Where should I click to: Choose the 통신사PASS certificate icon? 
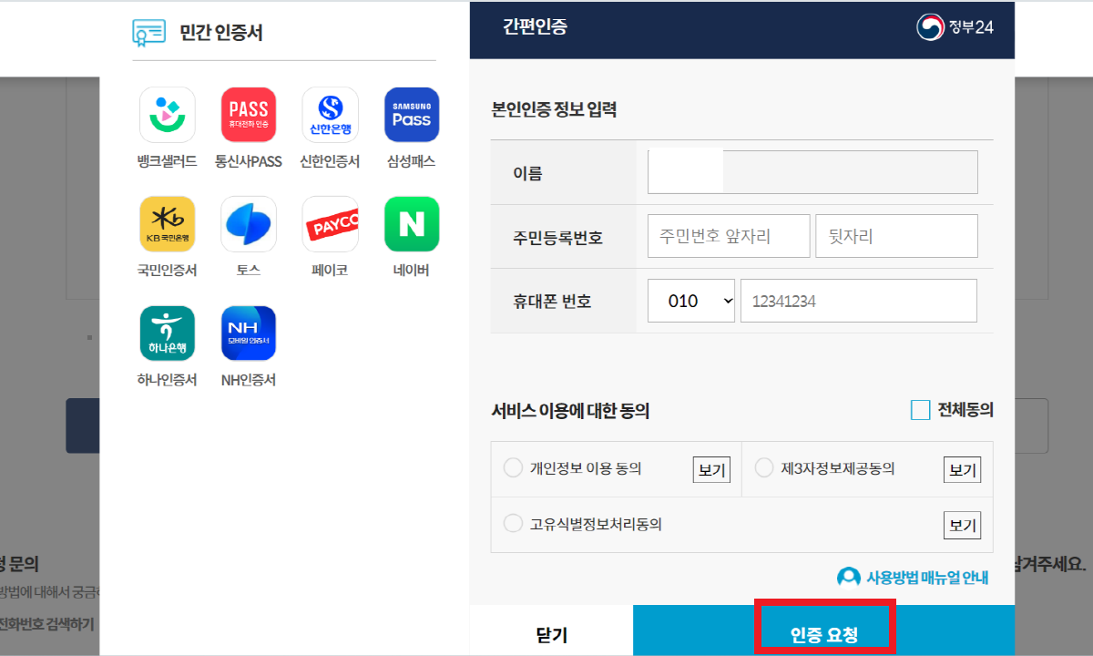click(249, 115)
